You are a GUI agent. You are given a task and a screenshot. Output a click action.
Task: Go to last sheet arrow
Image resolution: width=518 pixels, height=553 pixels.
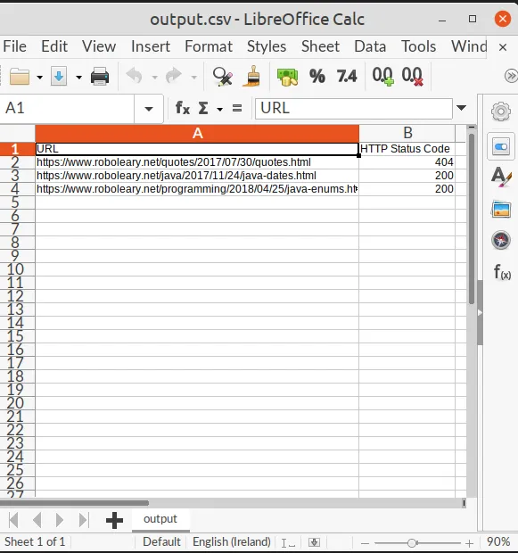pos(84,520)
